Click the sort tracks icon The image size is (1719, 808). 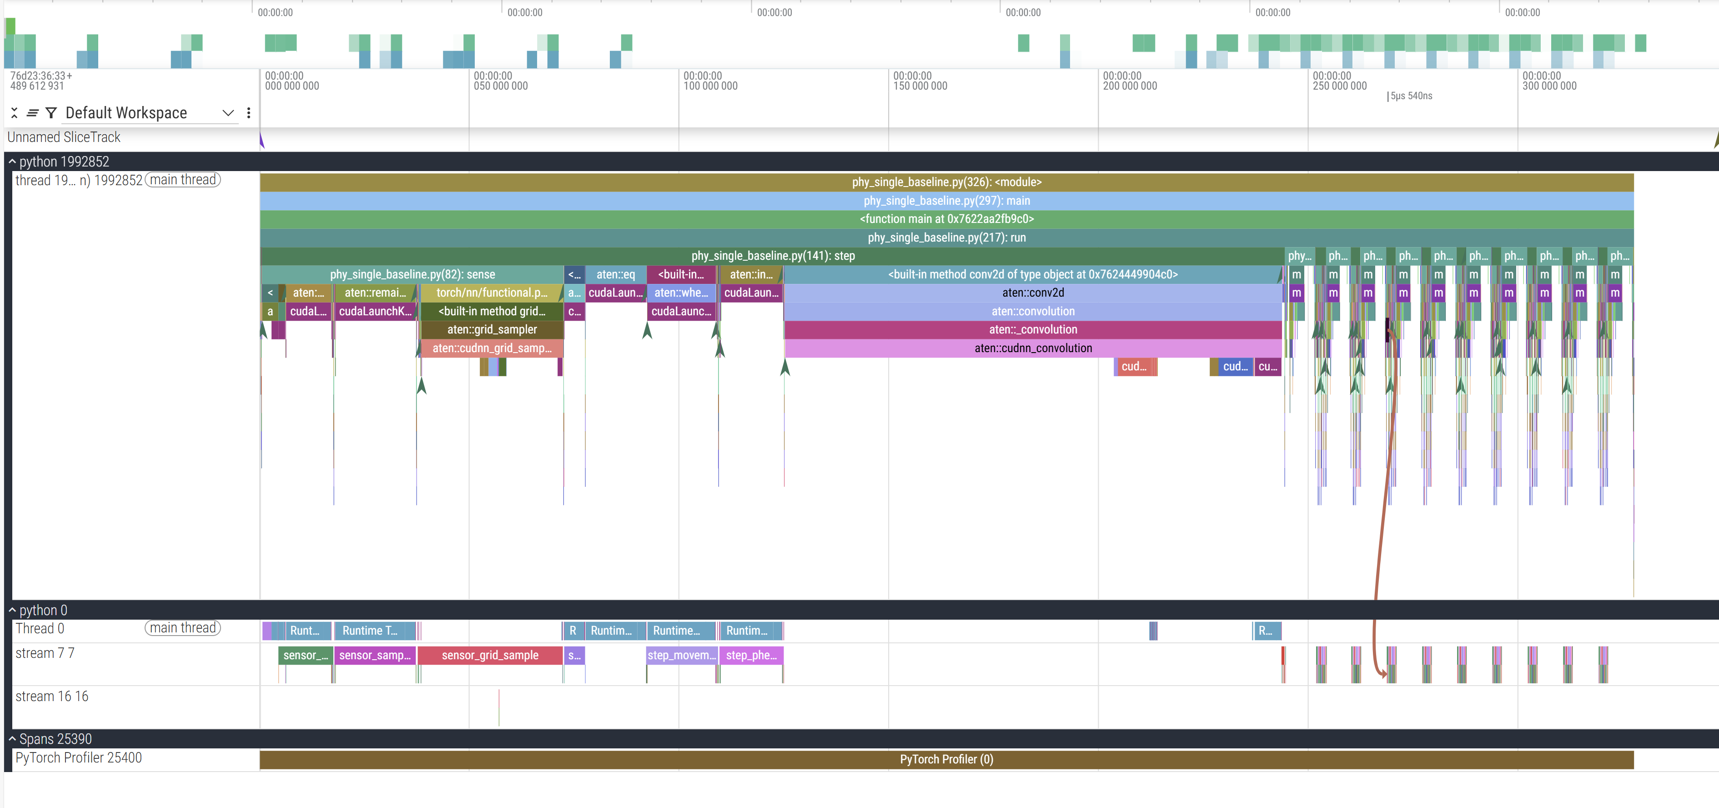pos(32,113)
